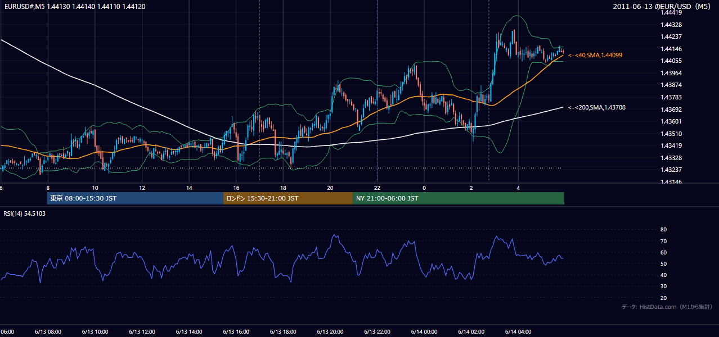The height and width of the screenshot is (337, 719).
Task: Click the EURUSD#,M5 symbol price header
Action: pos(75,7)
